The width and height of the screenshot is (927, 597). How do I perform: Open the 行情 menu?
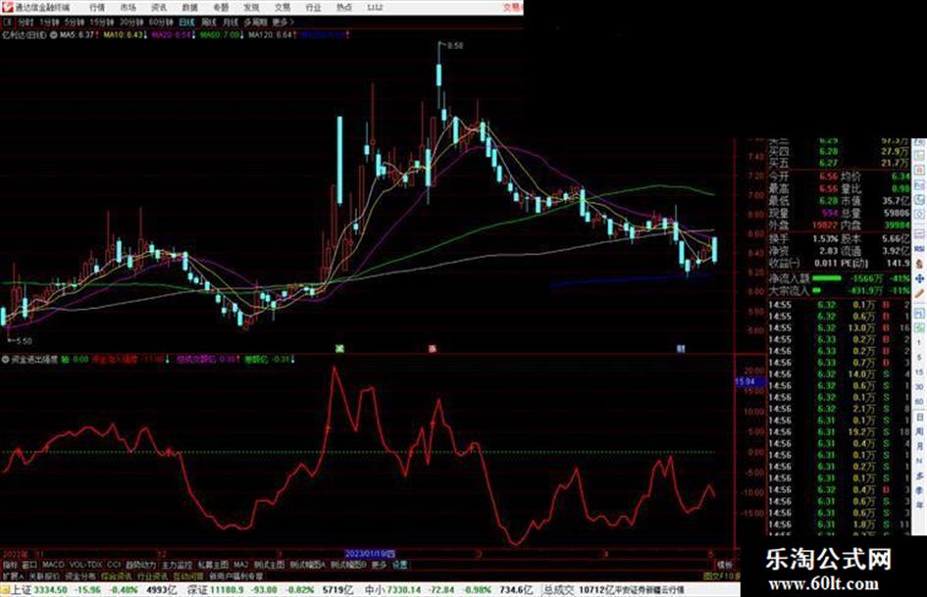pyautogui.click(x=97, y=8)
